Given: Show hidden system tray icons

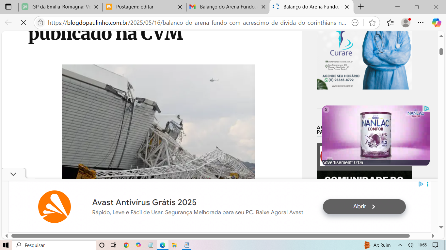Looking at the screenshot, I should point(400,245).
